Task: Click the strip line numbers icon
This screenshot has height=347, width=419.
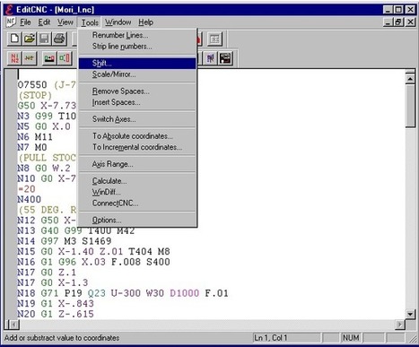Action: pyautogui.click(x=30, y=58)
